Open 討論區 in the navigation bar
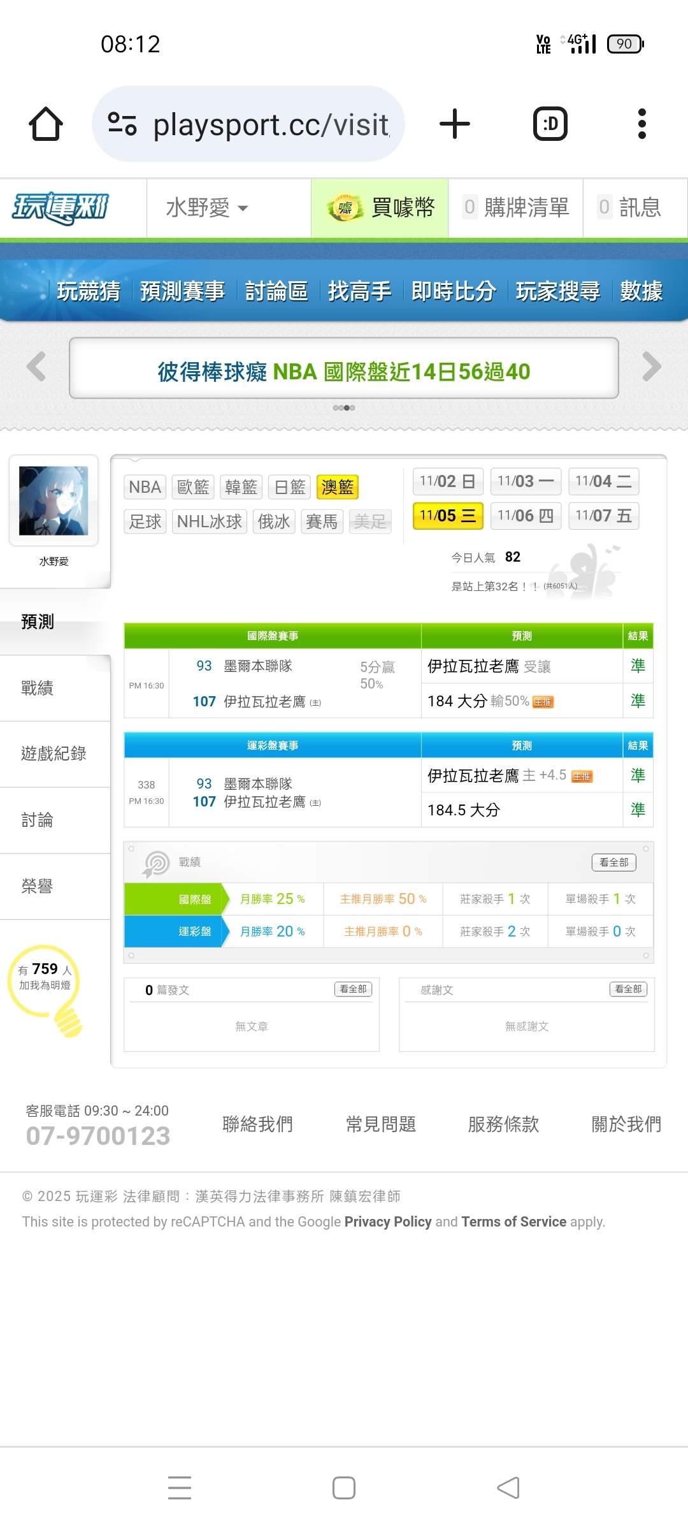688x1530 pixels. point(276,291)
